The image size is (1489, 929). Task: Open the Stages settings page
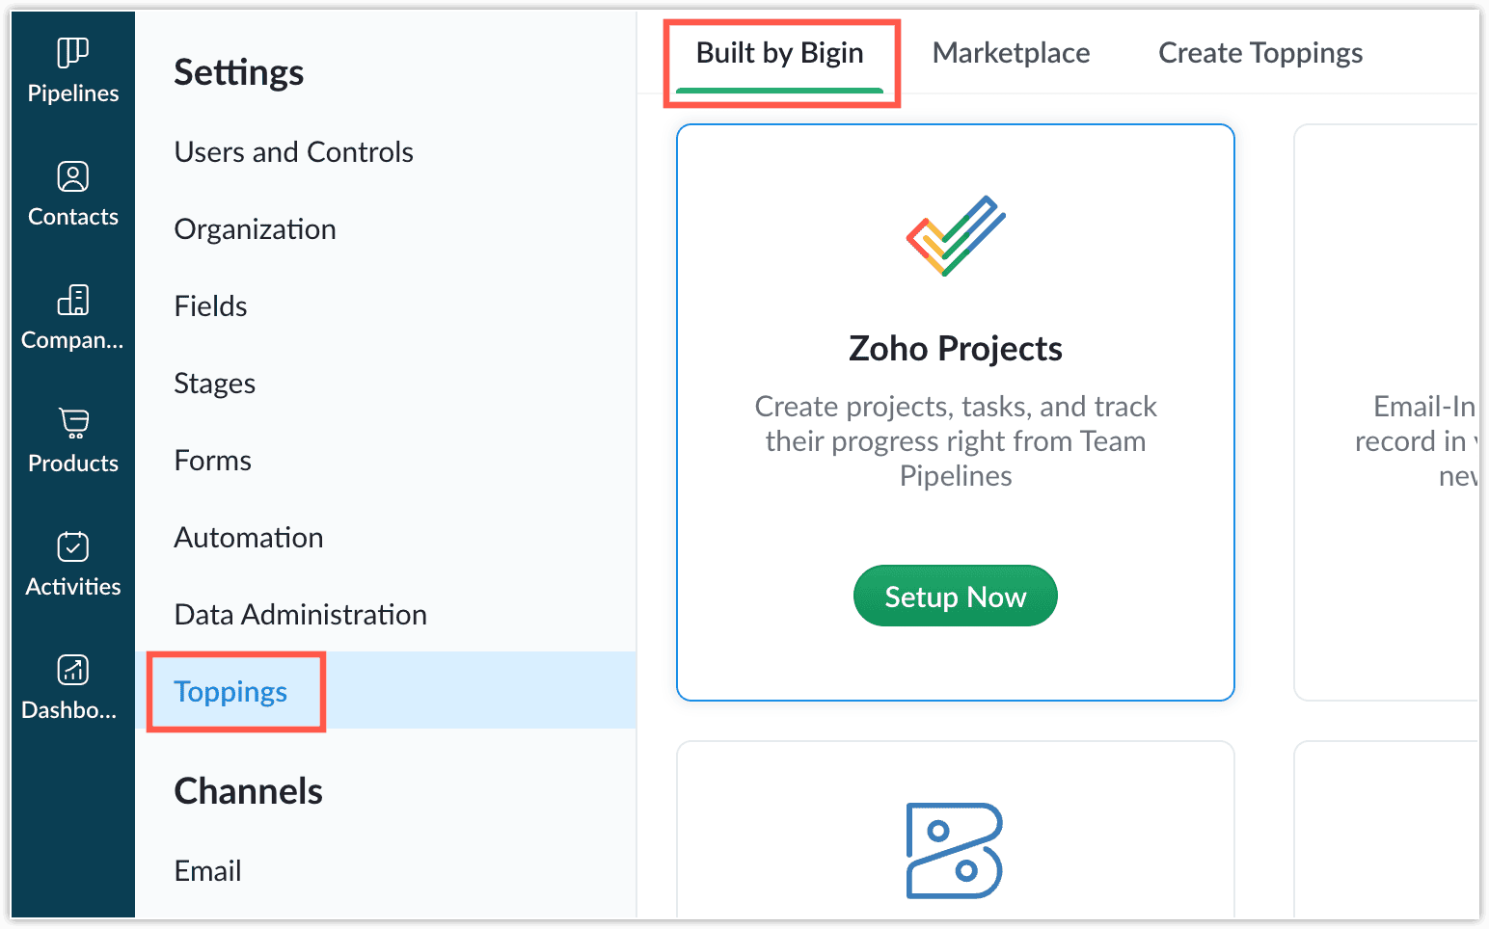coord(215,384)
